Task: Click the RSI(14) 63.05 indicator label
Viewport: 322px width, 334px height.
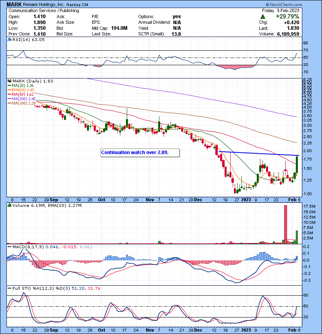Action: [29, 39]
